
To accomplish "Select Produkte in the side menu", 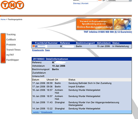I will coord(11,45).
